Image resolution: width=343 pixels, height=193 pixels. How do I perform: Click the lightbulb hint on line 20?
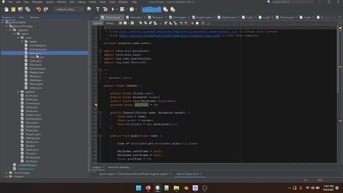click(x=96, y=105)
